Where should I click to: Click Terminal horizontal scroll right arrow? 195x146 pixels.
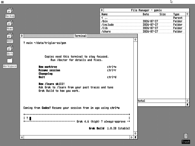pyautogui.click(x=132, y=137)
